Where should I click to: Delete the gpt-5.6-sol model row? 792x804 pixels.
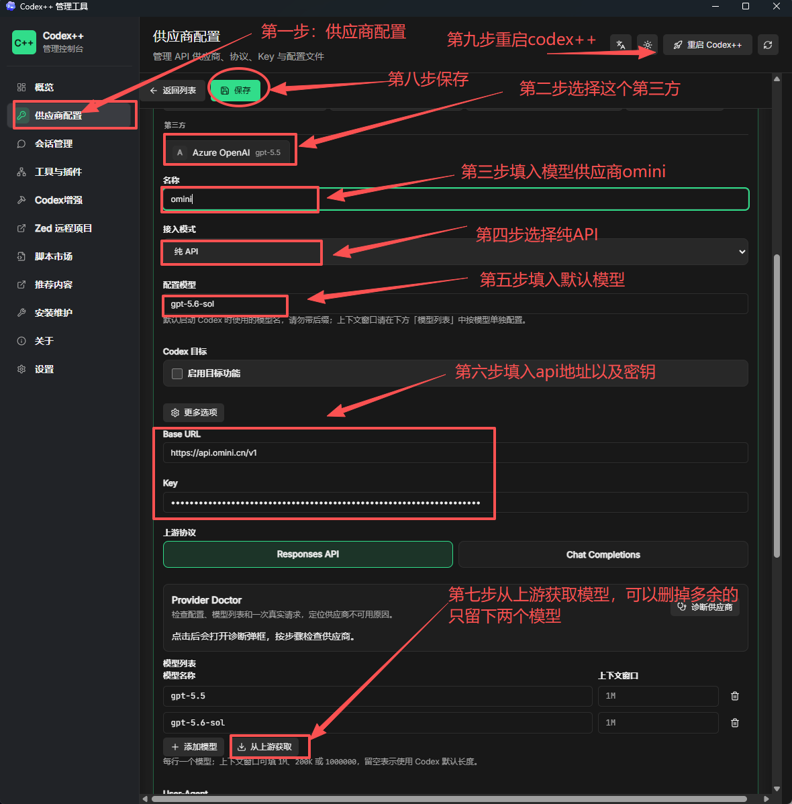(x=735, y=723)
